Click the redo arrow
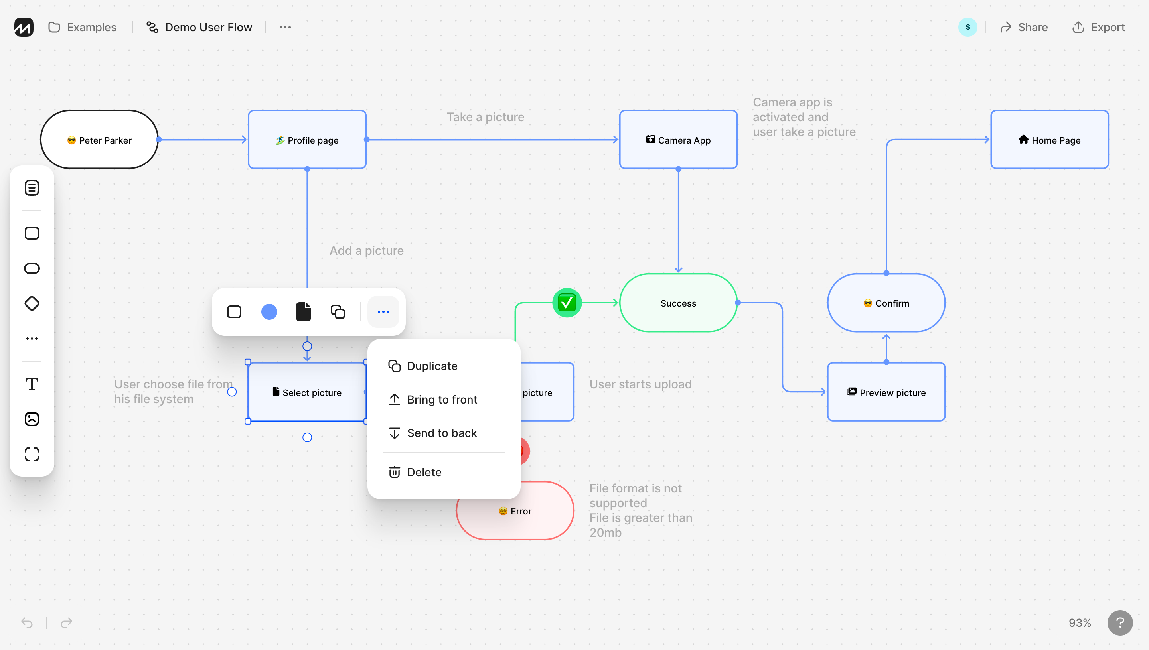1149x650 pixels. pos(67,622)
